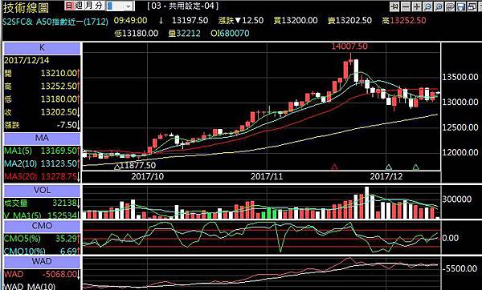Click the ask price 賣13202.50

349,21
